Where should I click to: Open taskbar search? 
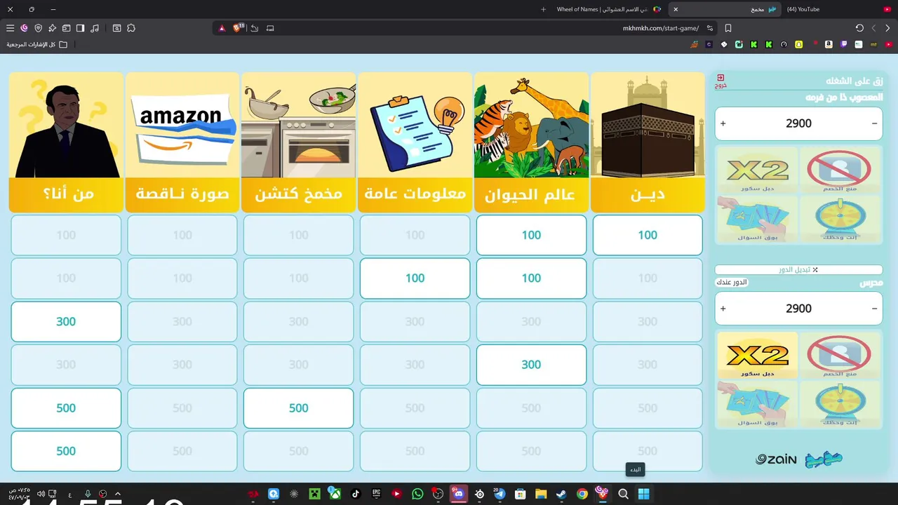tap(623, 494)
